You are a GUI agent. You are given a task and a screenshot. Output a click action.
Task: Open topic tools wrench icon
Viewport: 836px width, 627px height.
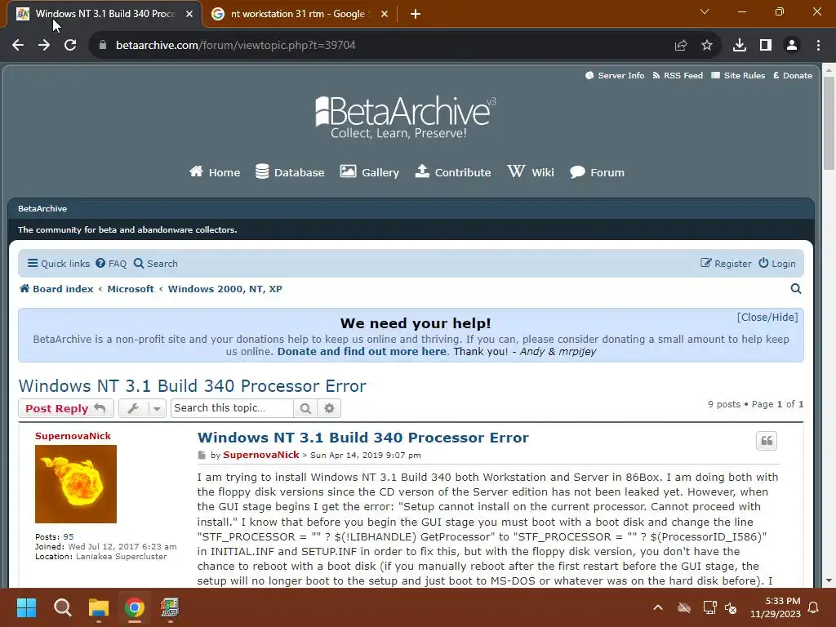click(x=133, y=408)
